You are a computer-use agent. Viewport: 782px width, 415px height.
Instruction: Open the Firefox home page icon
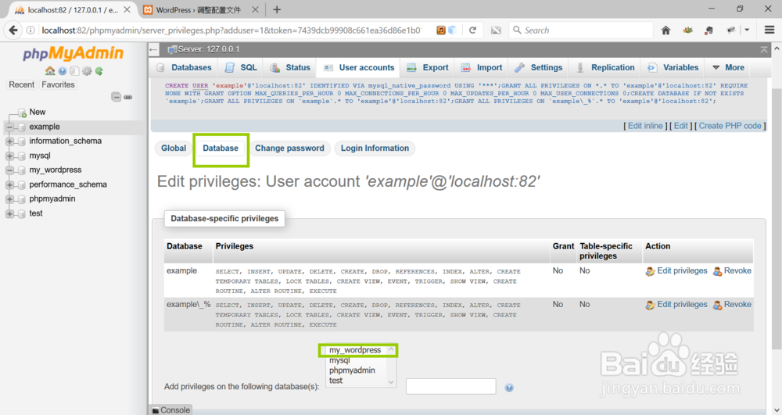(x=665, y=30)
